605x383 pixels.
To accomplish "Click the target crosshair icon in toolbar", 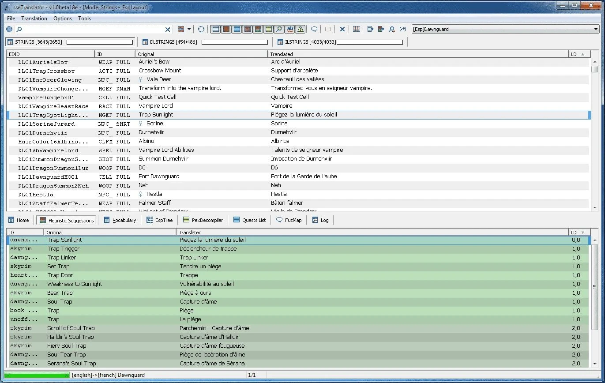I will pyautogui.click(x=201, y=29).
